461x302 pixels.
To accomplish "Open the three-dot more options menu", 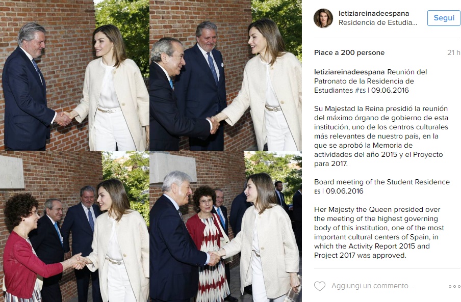I will (454, 286).
